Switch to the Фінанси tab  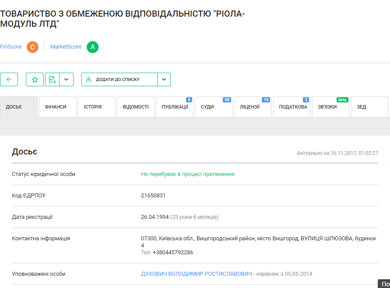[56, 107]
